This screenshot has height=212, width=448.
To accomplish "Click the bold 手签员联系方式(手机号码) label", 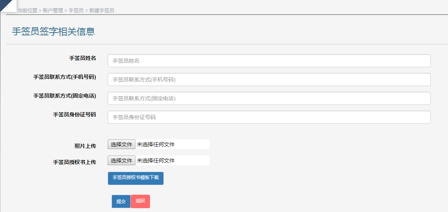I will tap(65, 77).
